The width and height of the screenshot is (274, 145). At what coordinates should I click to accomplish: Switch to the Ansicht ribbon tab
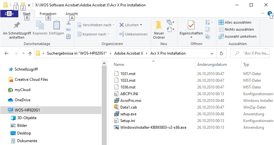[72, 14]
